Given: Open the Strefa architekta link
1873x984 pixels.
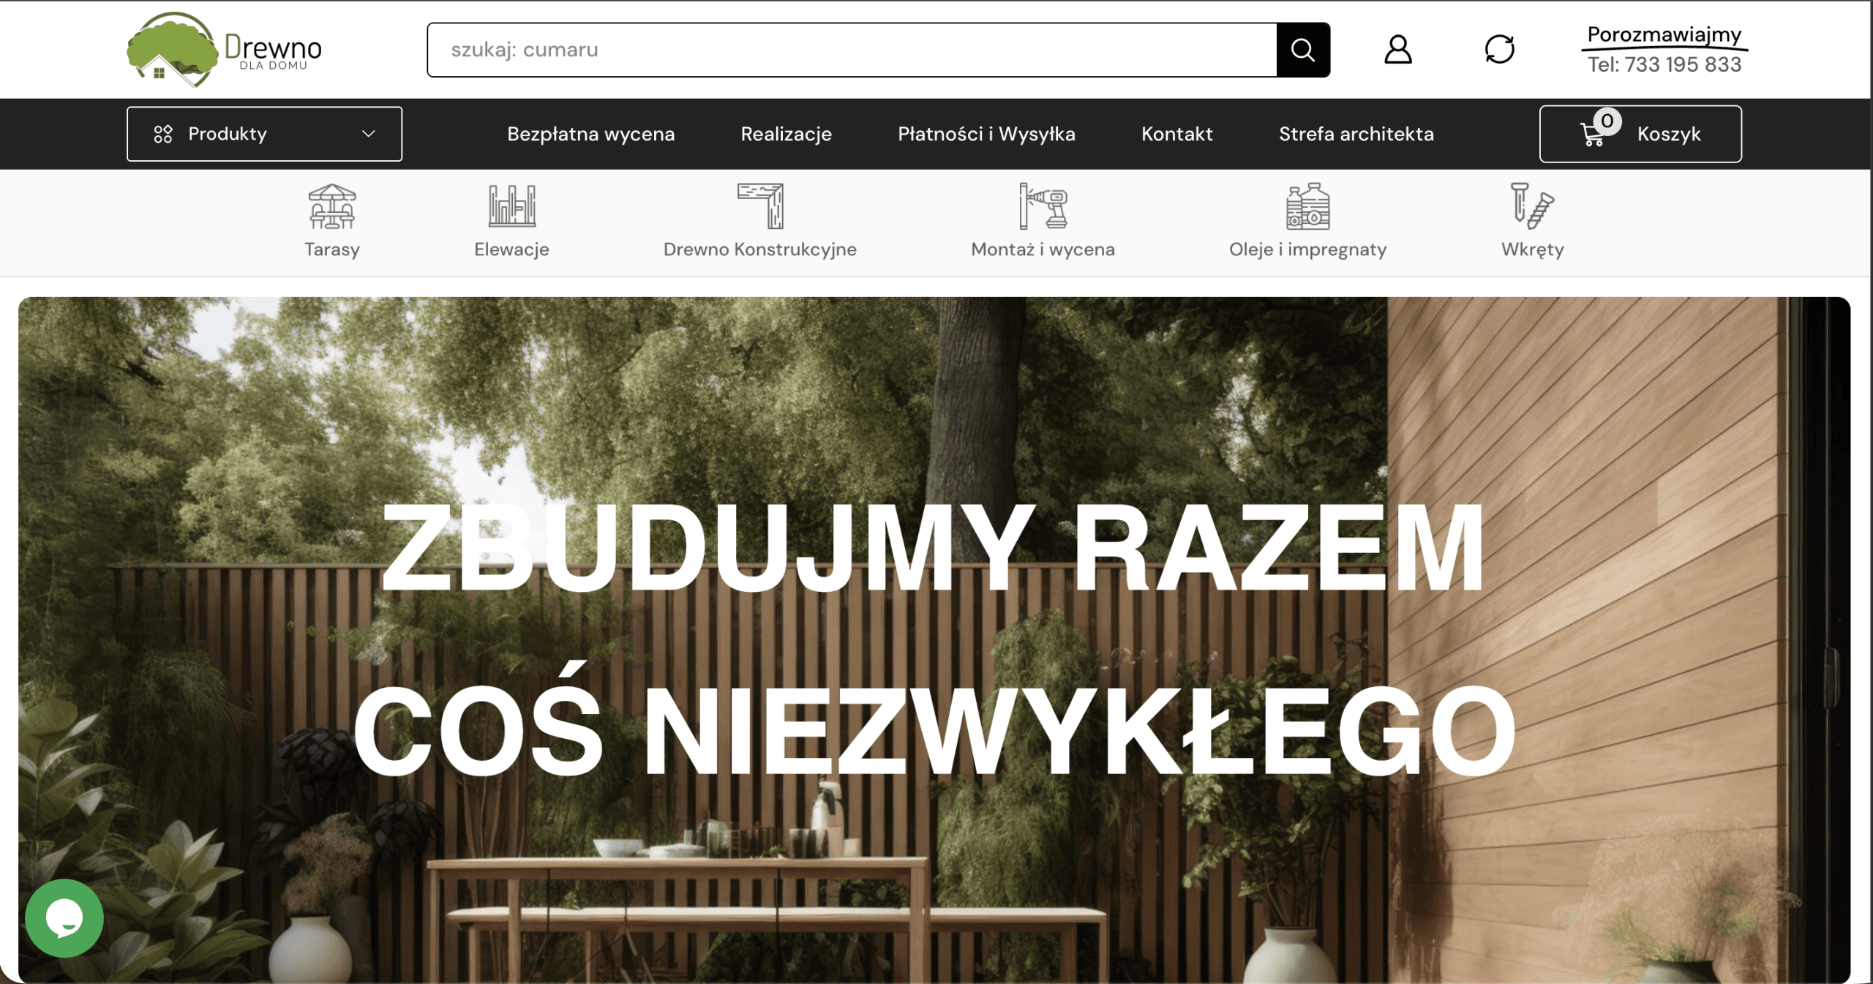Looking at the screenshot, I should click(x=1356, y=134).
